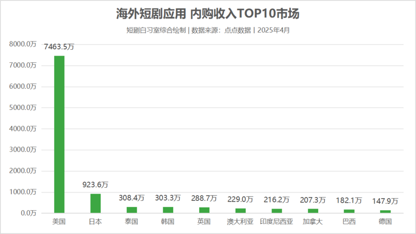
Task: Click the green bar for 巴西
Action: 349,211
